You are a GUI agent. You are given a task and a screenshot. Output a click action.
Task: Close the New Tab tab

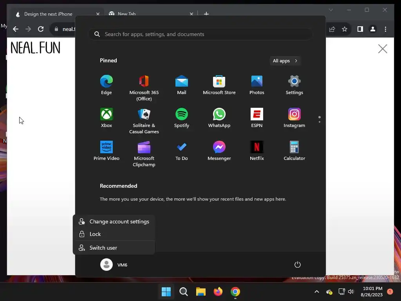tap(191, 14)
